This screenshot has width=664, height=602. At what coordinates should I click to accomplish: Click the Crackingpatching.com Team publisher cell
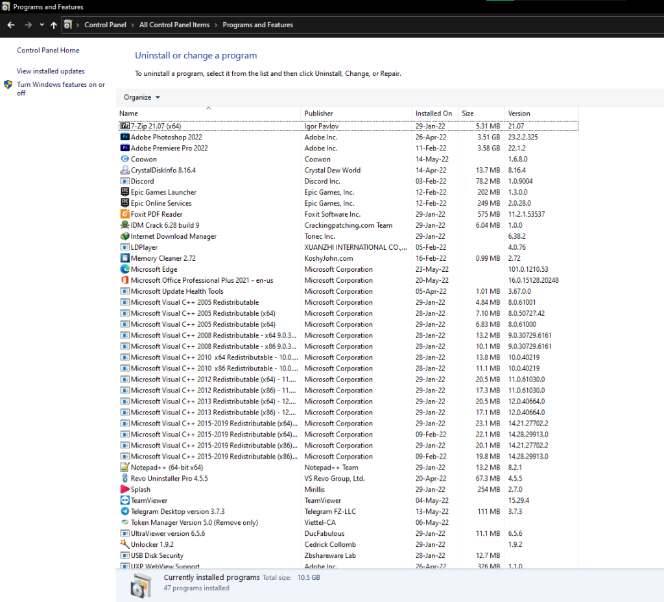[348, 225]
